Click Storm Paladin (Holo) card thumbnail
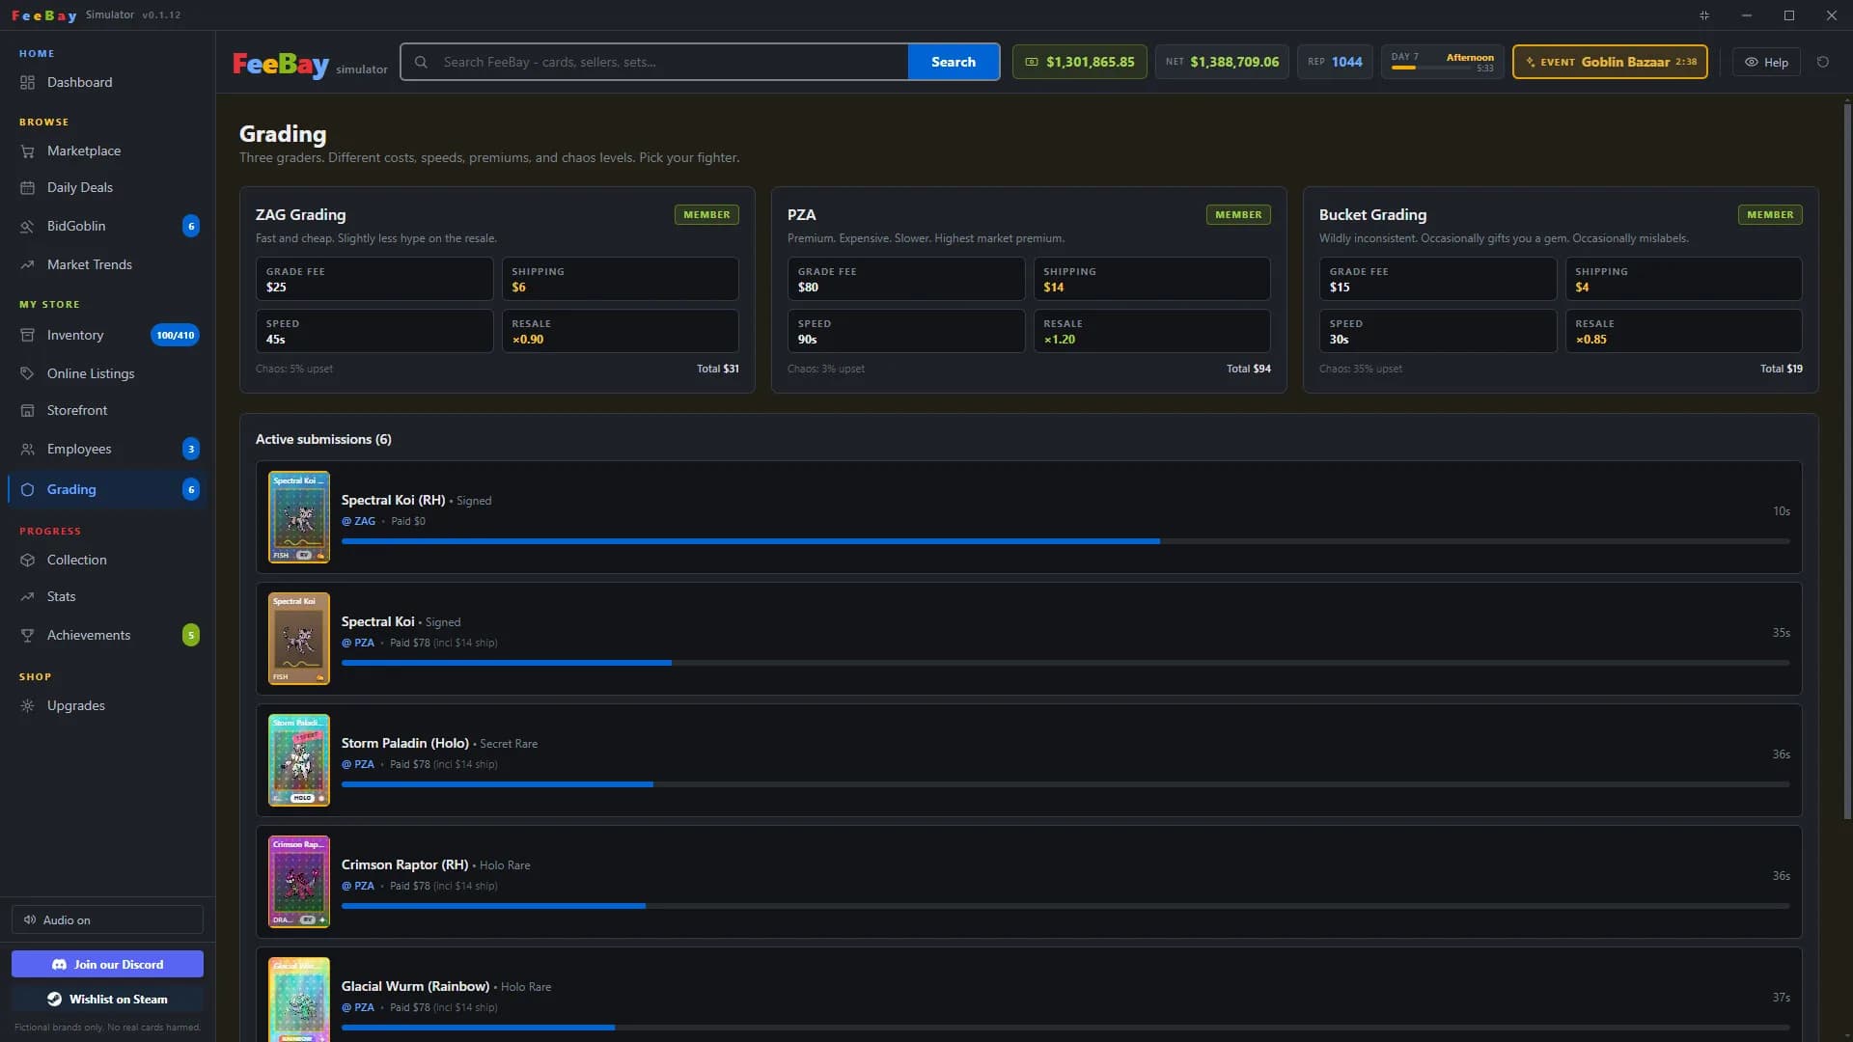Image resolution: width=1853 pixels, height=1042 pixels. (299, 761)
